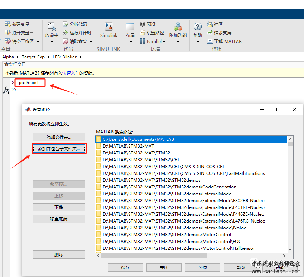This screenshot has width=304, height=277.
Task: Select path D:\MATLAB\STM32-MAT
Action: [x=191, y=146]
